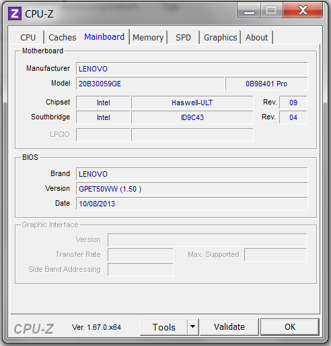
Task: Click the Southbridge ID9C43 field
Action: tap(192, 117)
